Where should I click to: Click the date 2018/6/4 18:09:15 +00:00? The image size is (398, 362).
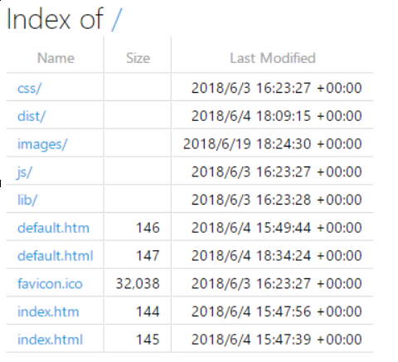click(x=277, y=116)
